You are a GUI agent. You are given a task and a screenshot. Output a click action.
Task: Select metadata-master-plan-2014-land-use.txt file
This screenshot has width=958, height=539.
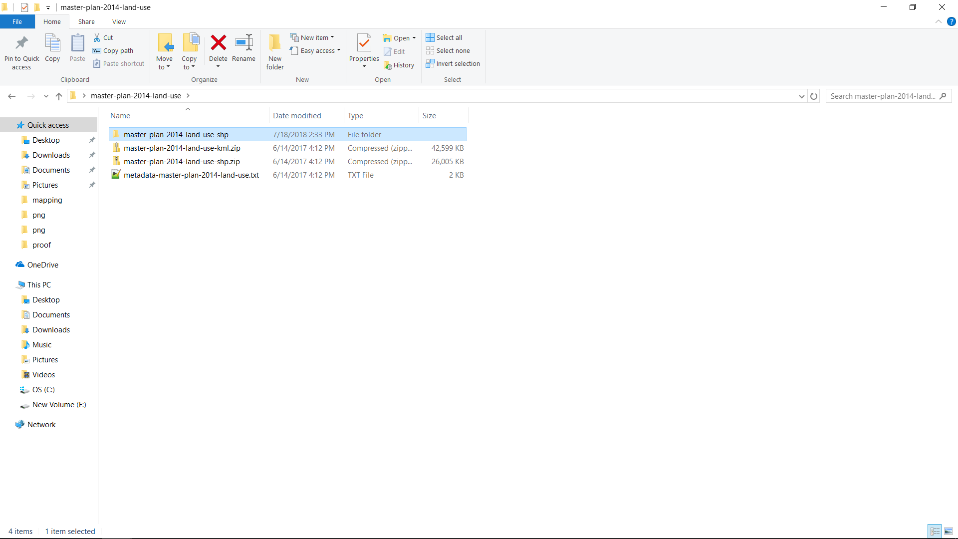[191, 175]
